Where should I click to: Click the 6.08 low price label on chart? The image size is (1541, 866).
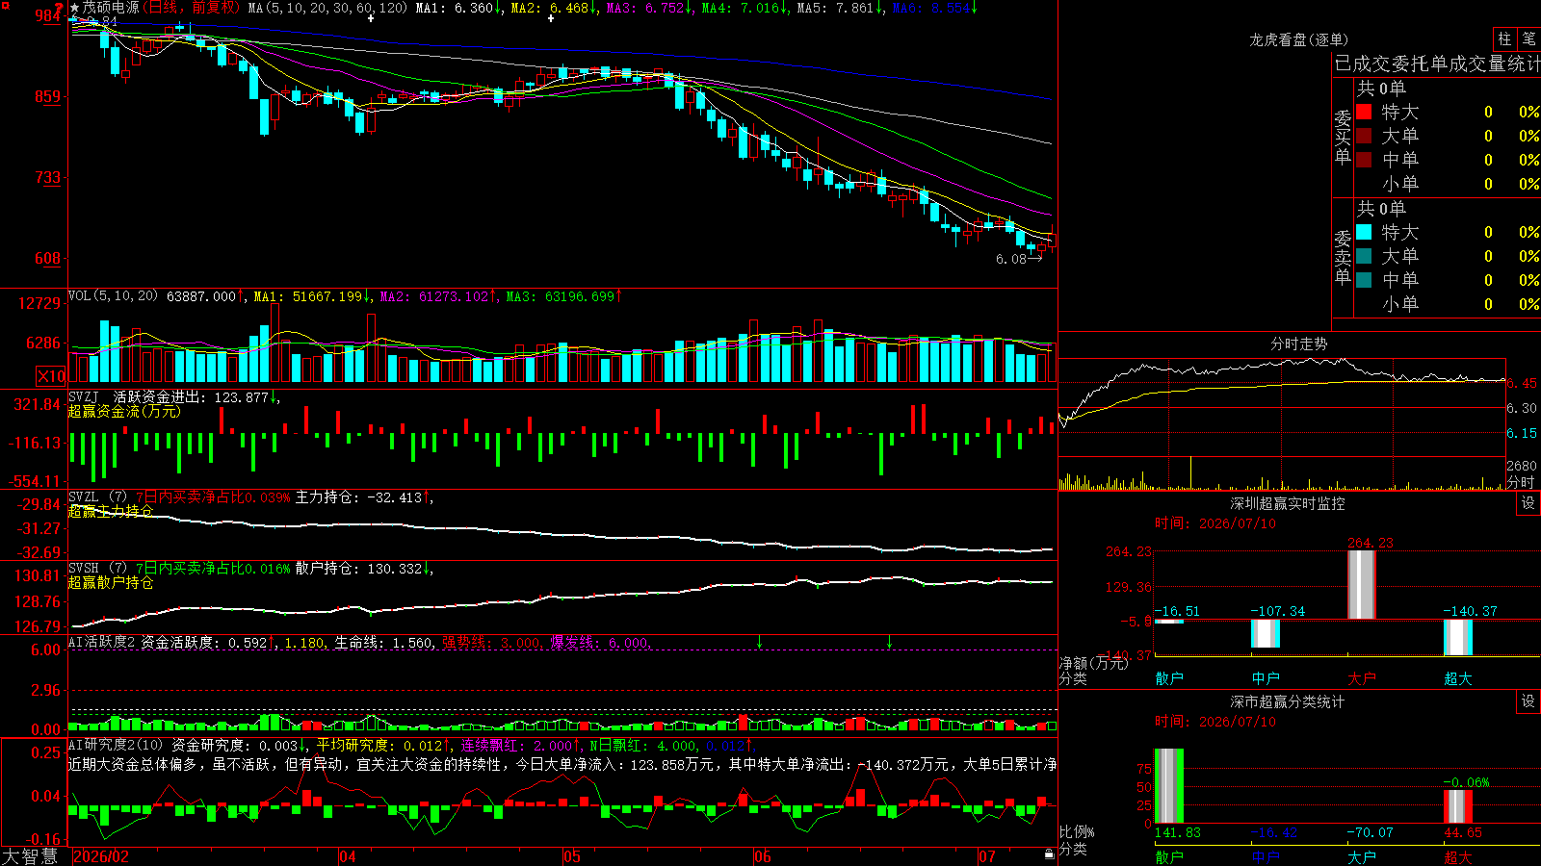coord(1011,259)
